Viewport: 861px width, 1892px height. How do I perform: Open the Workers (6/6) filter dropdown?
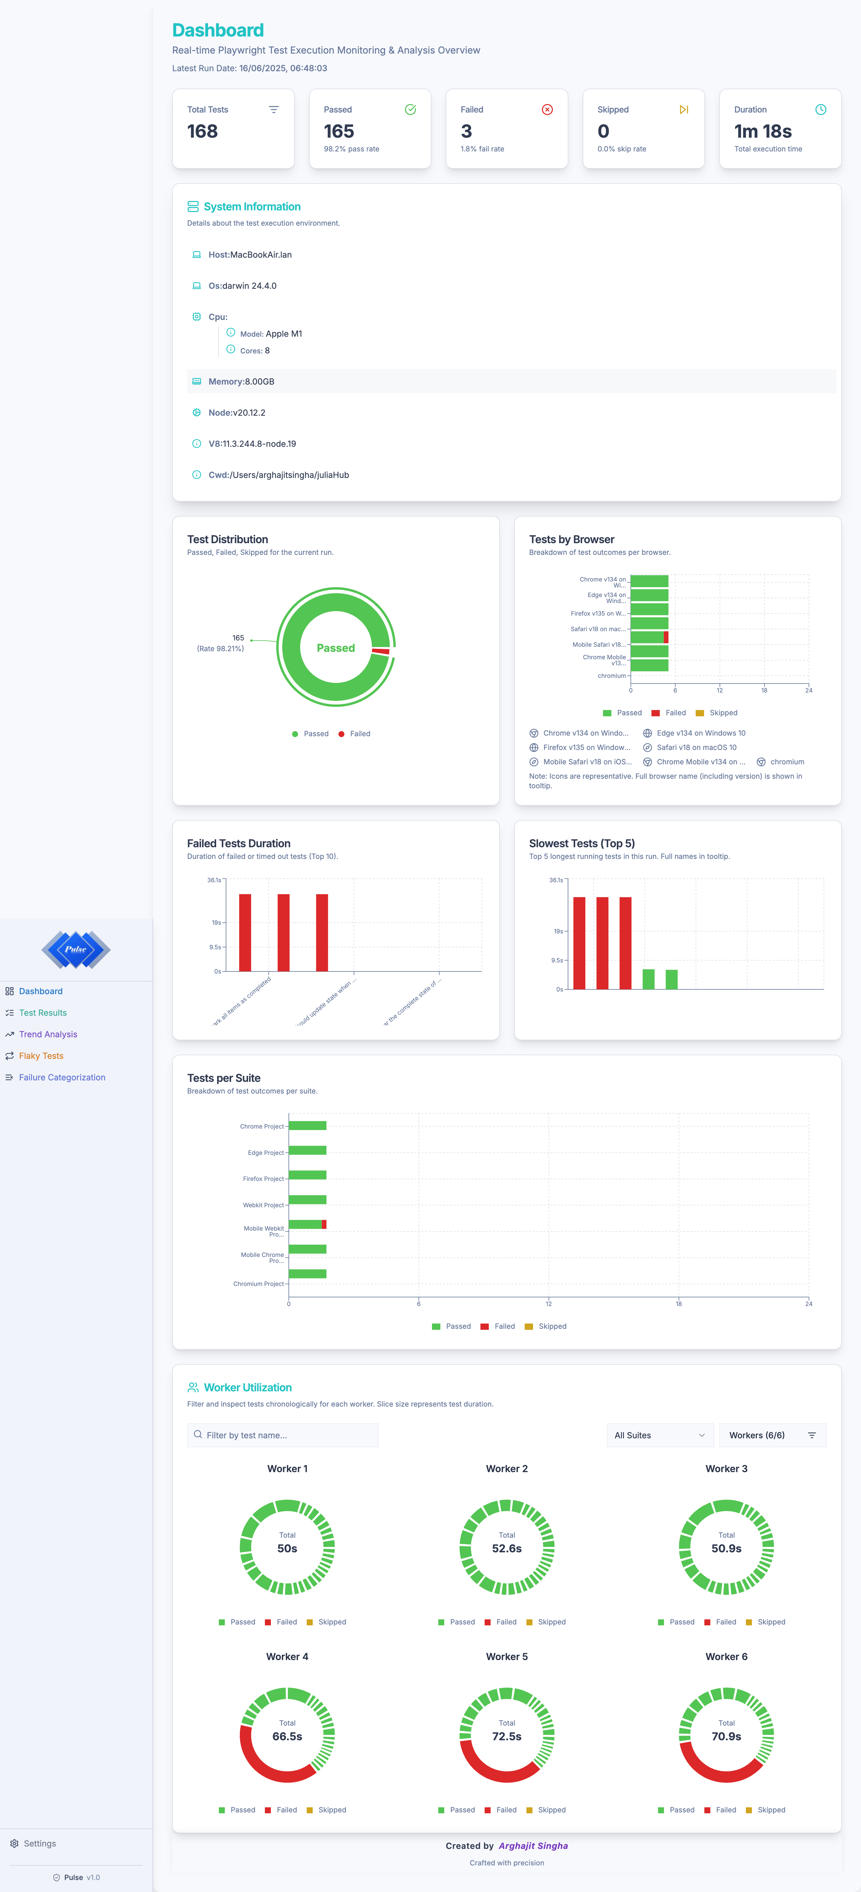pos(773,1434)
